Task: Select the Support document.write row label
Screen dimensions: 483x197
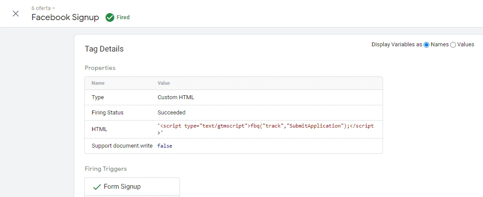Action: coord(122,146)
